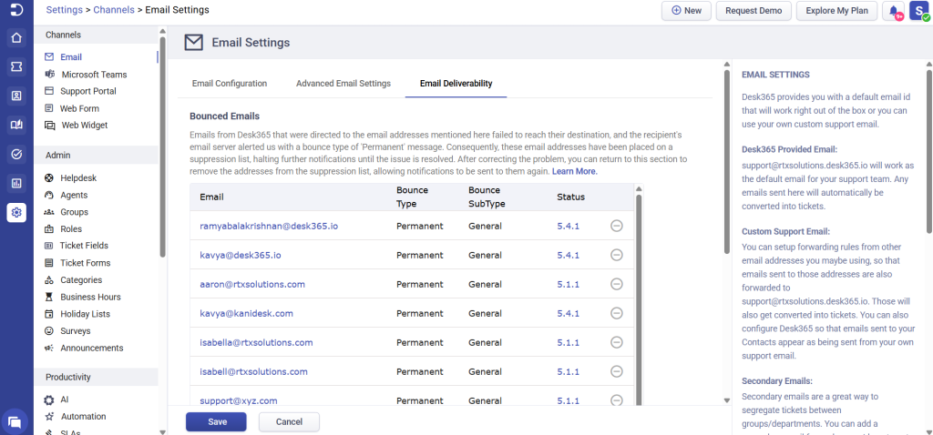Image resolution: width=933 pixels, height=435 pixels.
Task: Open the Home icon in left rail
Action: [16, 38]
